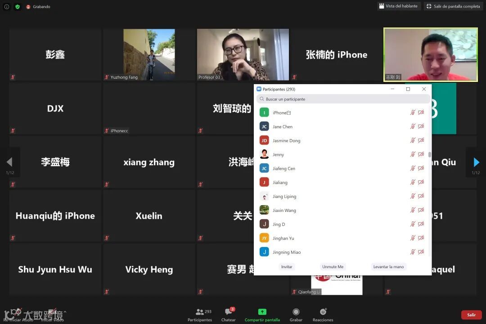Select Jane Chen in participants list
The image size is (486, 324).
[x=342, y=126]
